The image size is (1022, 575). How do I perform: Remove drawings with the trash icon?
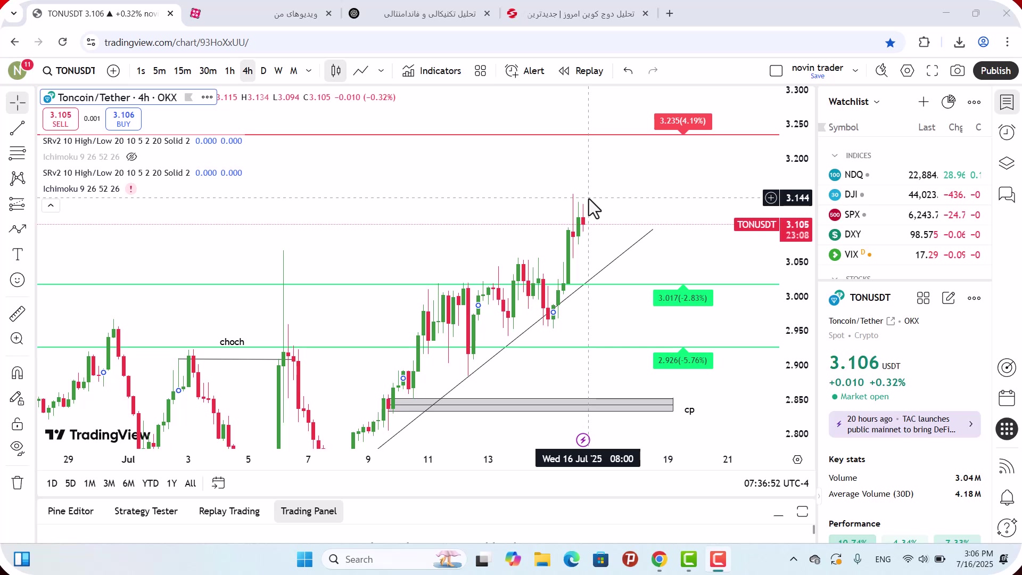click(x=17, y=483)
